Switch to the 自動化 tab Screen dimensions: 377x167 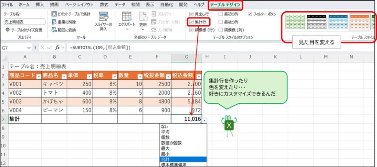click(x=168, y=4)
